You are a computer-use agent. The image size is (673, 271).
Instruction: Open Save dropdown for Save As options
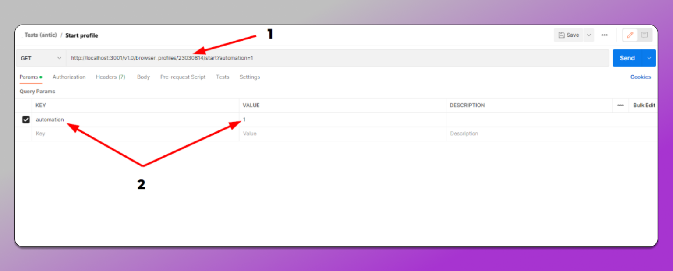click(589, 35)
